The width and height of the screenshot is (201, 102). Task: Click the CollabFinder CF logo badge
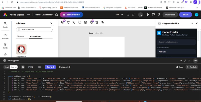pyautogui.click(x=159, y=33)
